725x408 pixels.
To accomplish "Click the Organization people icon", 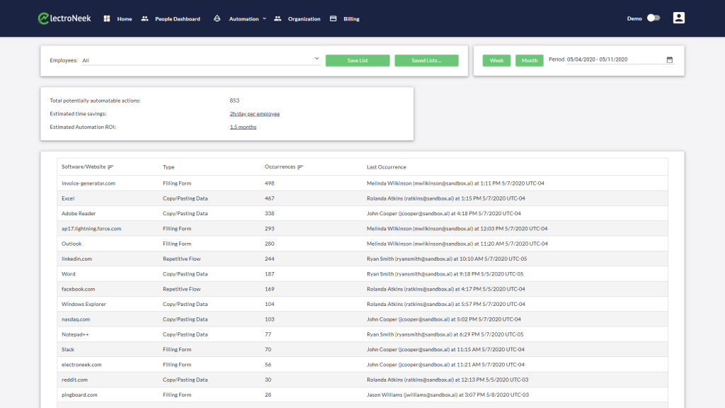I will [278, 18].
